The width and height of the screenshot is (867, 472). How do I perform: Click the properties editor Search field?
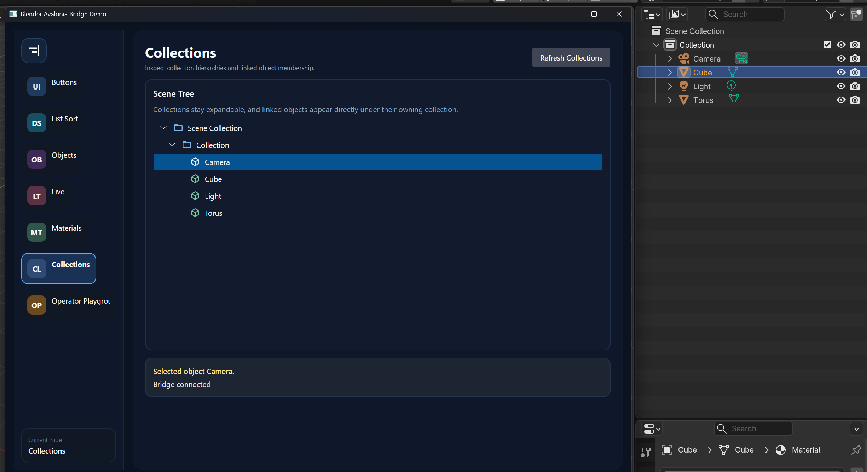point(753,429)
